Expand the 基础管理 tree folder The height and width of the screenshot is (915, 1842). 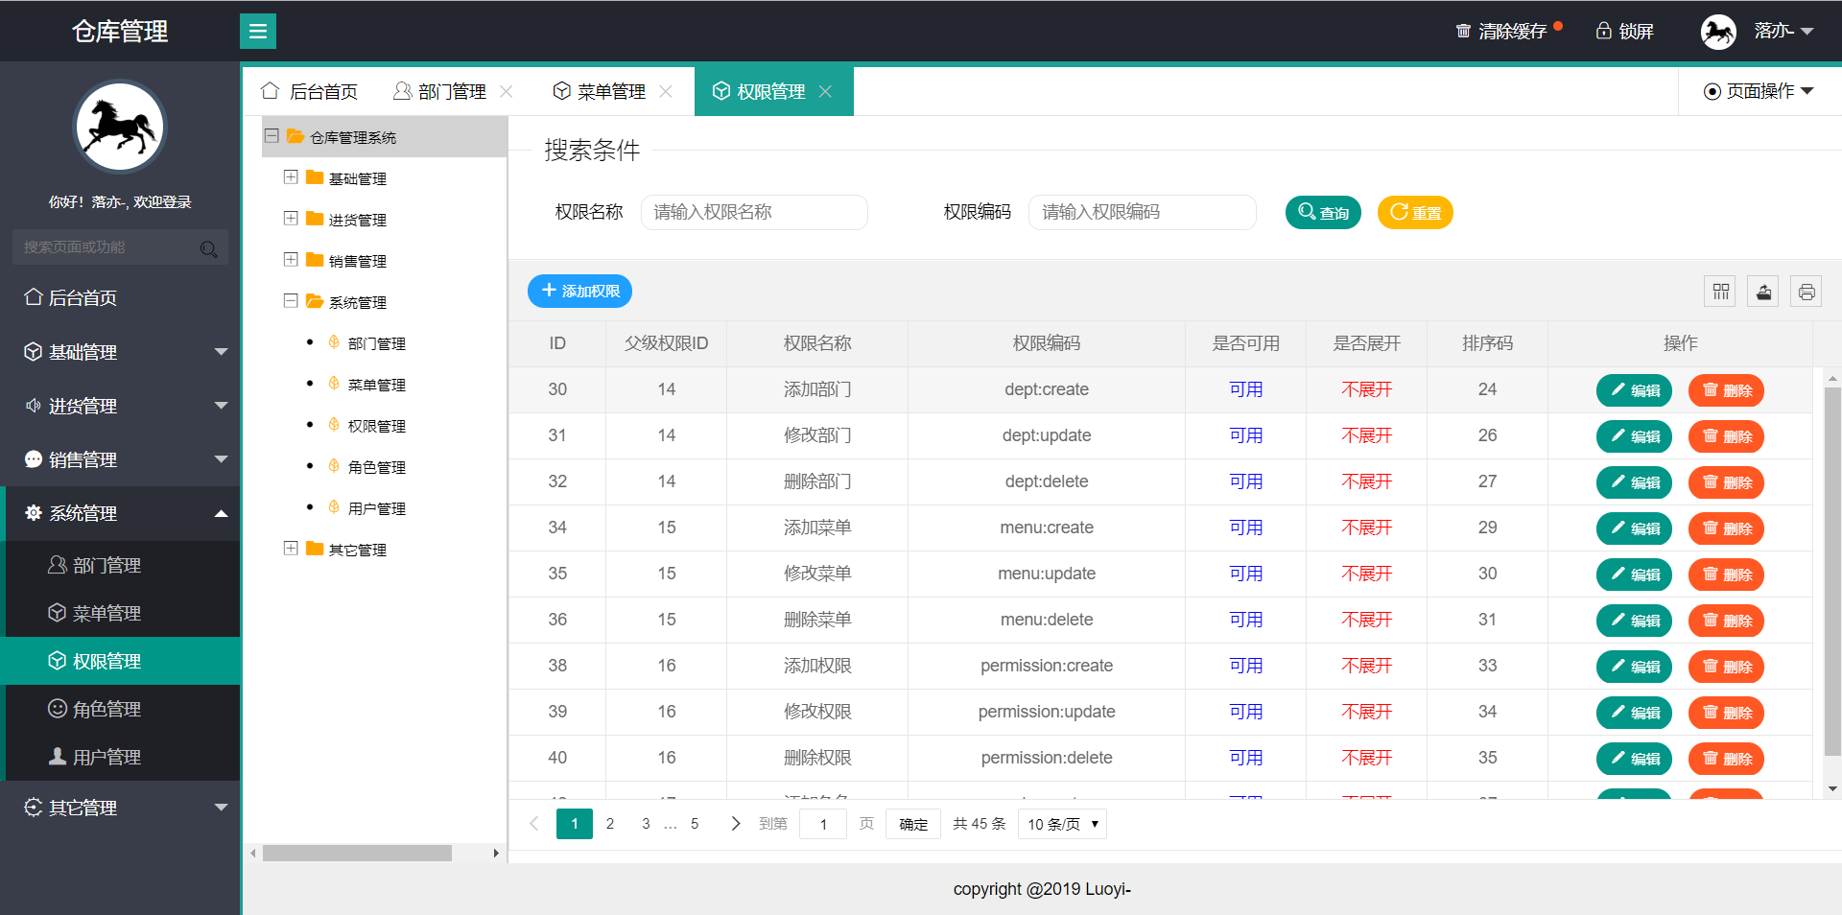[x=291, y=177]
